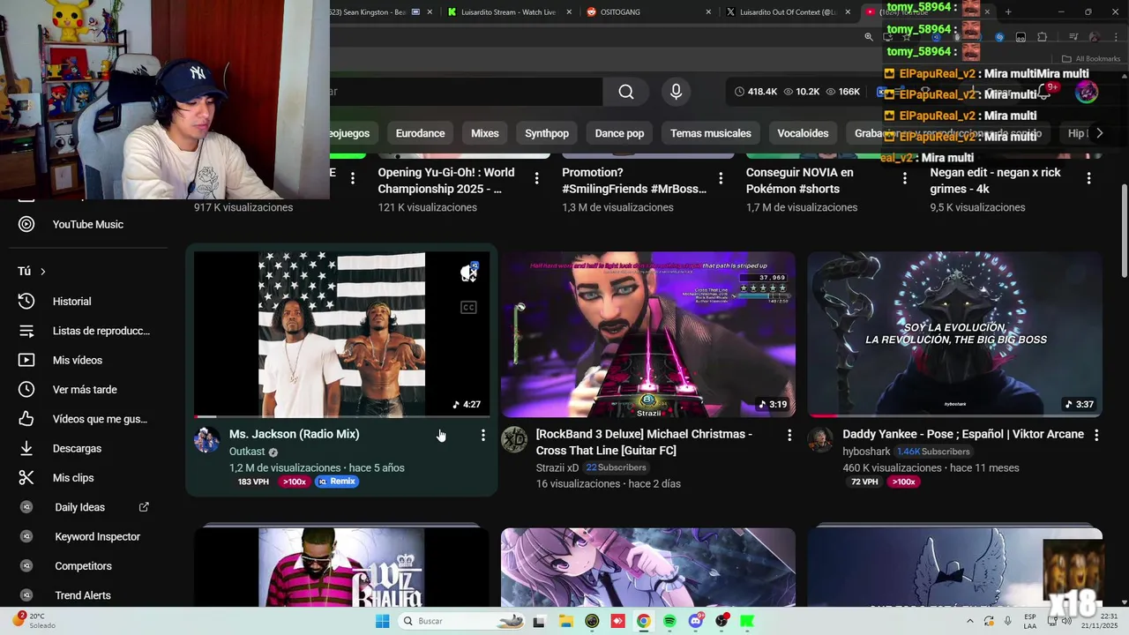Open RockBand 3 Deluxe video title
Image resolution: width=1129 pixels, height=635 pixels.
tap(644, 442)
